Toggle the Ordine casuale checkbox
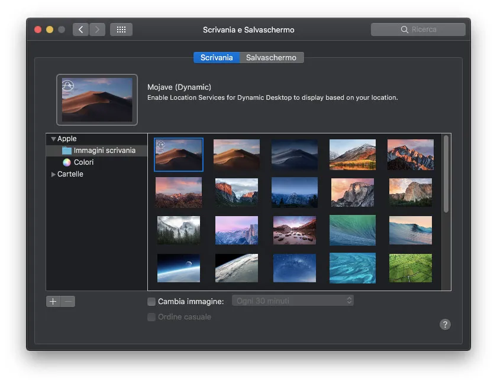Screen dimensions: 497x385 tap(151, 317)
